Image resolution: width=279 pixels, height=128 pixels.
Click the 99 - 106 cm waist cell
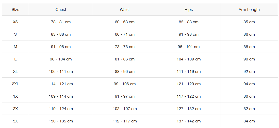[125, 84]
